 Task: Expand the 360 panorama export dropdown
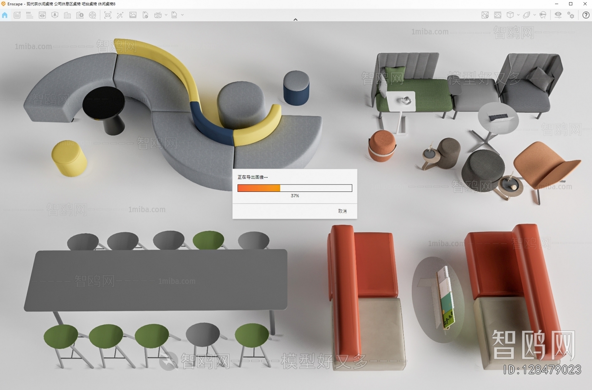166,15
